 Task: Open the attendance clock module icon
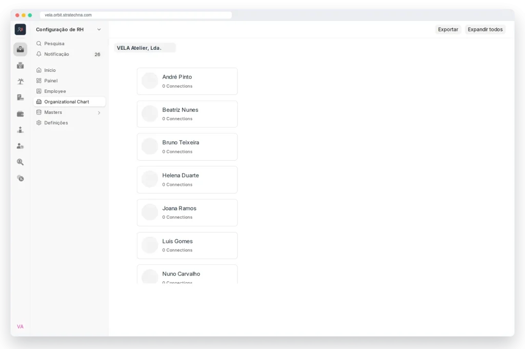(x=20, y=65)
